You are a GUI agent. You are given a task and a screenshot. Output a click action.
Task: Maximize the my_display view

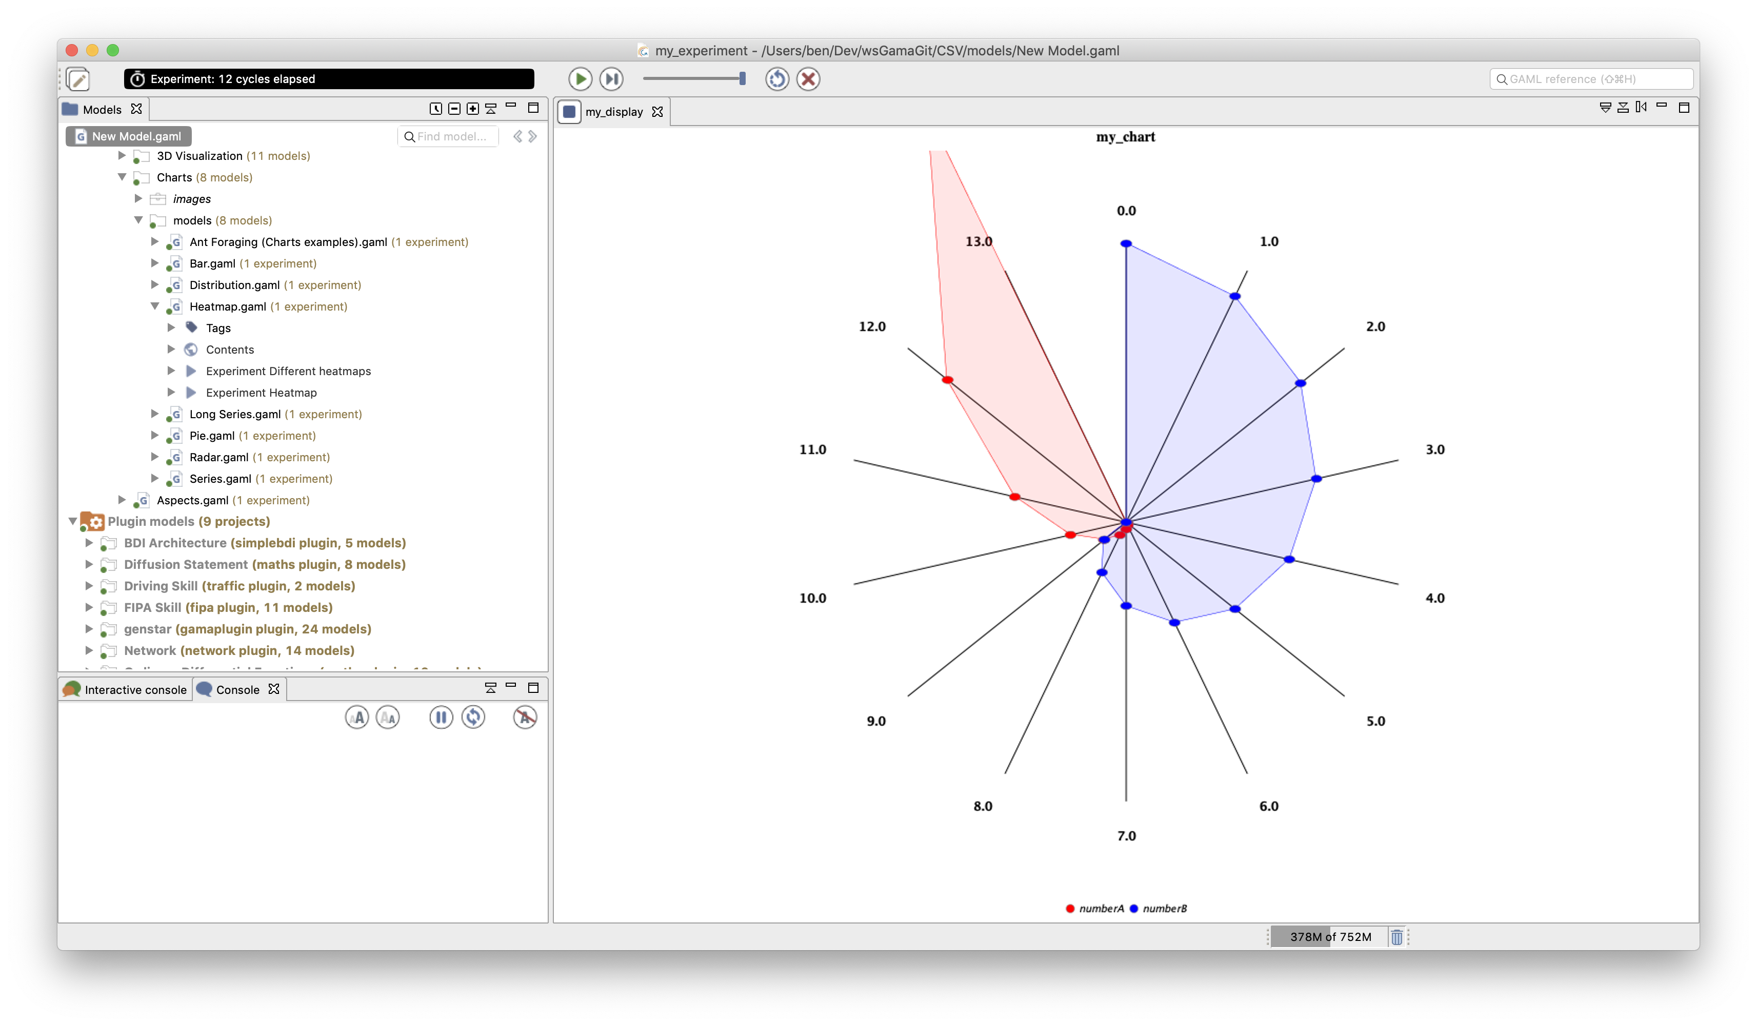click(x=1684, y=107)
